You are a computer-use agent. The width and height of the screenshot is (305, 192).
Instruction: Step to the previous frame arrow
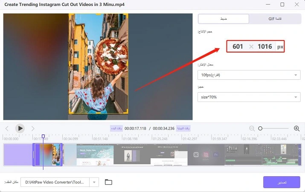[x=7, y=128]
